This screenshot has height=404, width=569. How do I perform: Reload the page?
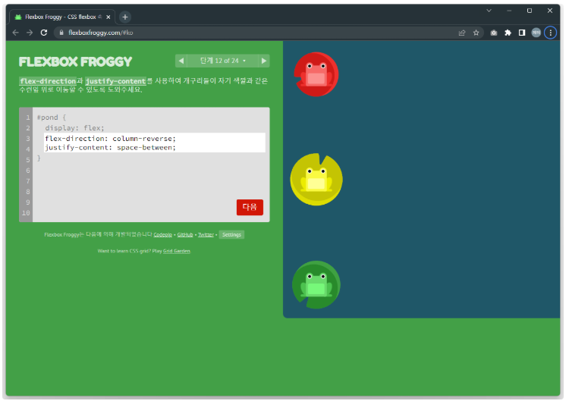44,33
